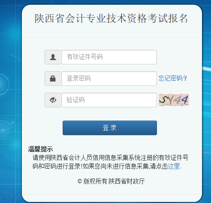Refresh the 5Y44 captcha image

tap(174, 100)
